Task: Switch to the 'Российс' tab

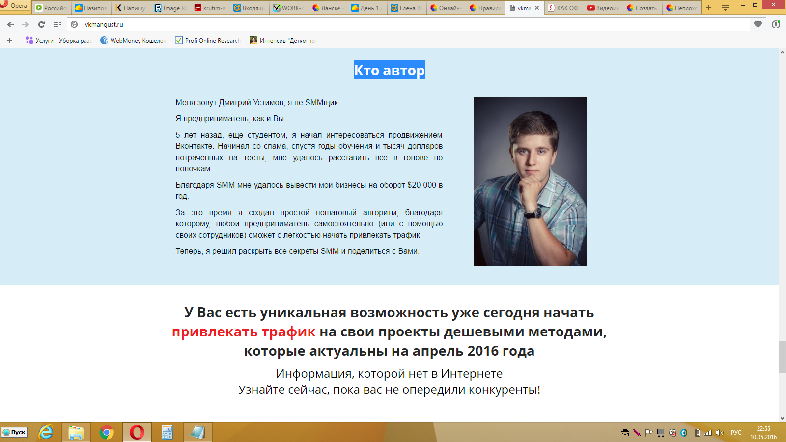Action: click(52, 8)
